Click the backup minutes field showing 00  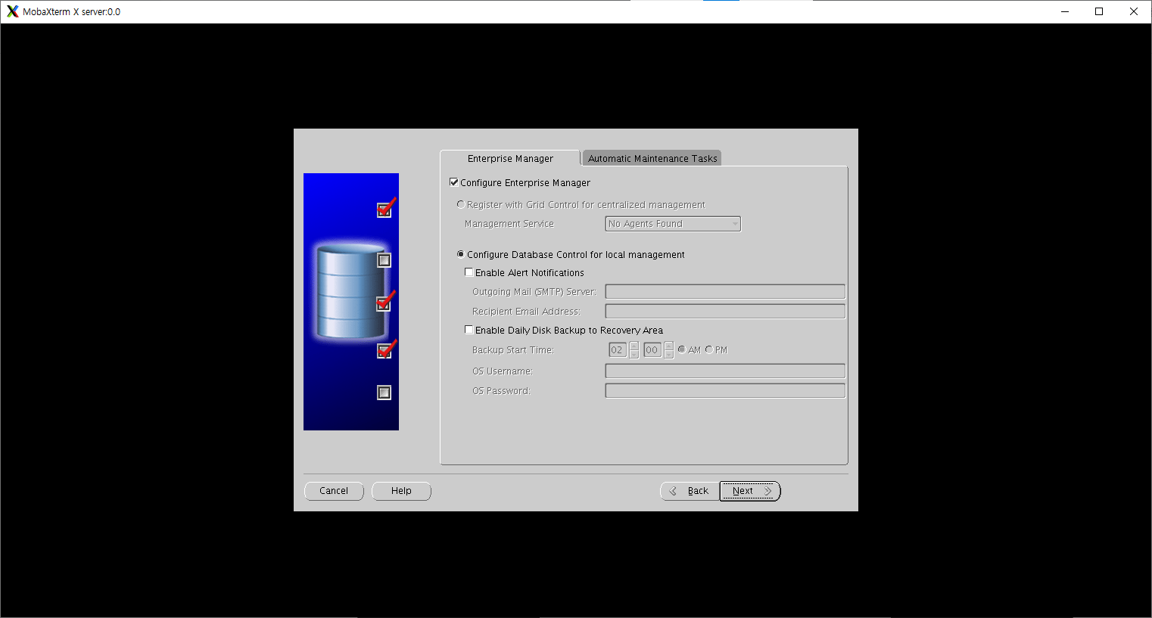[x=652, y=350]
